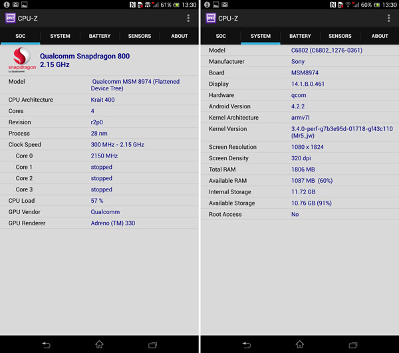Tap the '28 nm' process value

point(99,133)
